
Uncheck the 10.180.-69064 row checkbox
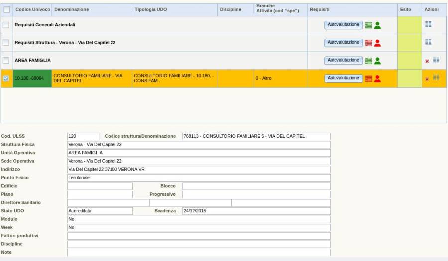(x=6, y=78)
